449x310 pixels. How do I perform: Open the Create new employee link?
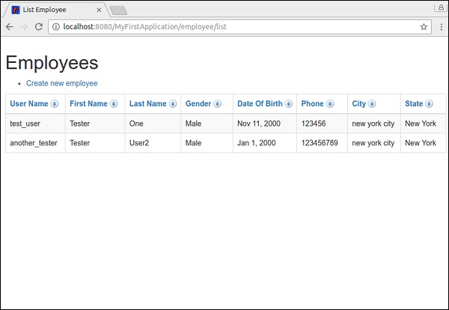pos(61,83)
